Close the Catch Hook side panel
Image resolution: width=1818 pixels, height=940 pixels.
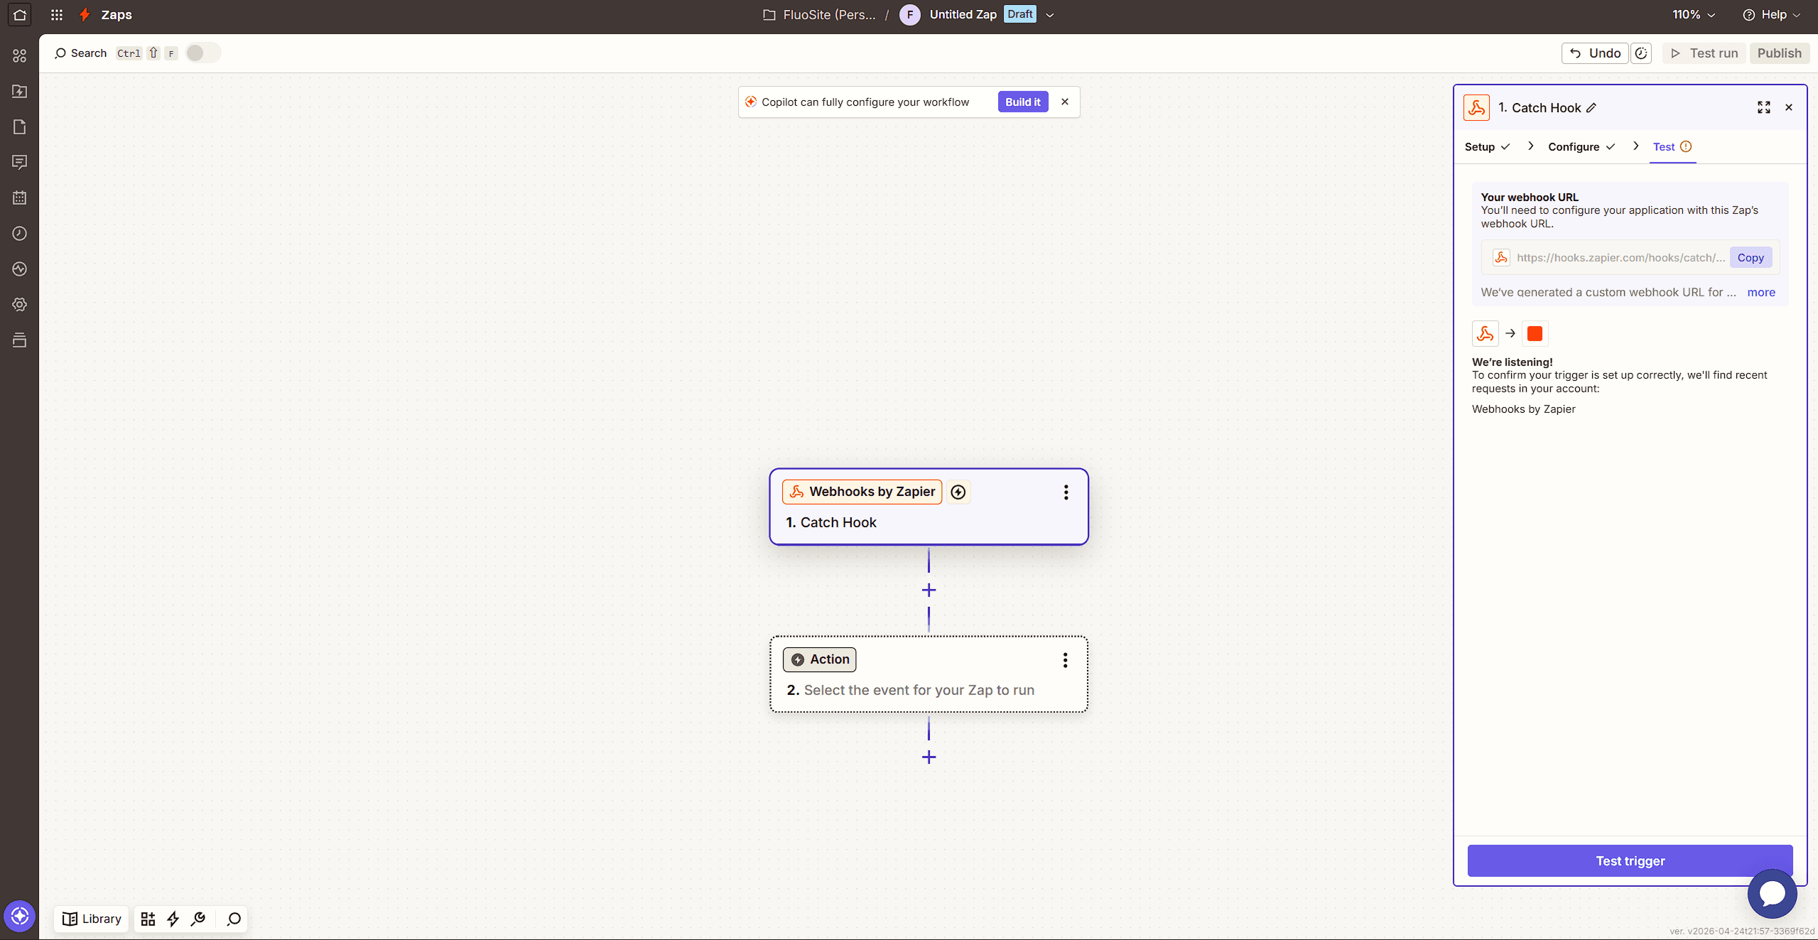click(1788, 107)
